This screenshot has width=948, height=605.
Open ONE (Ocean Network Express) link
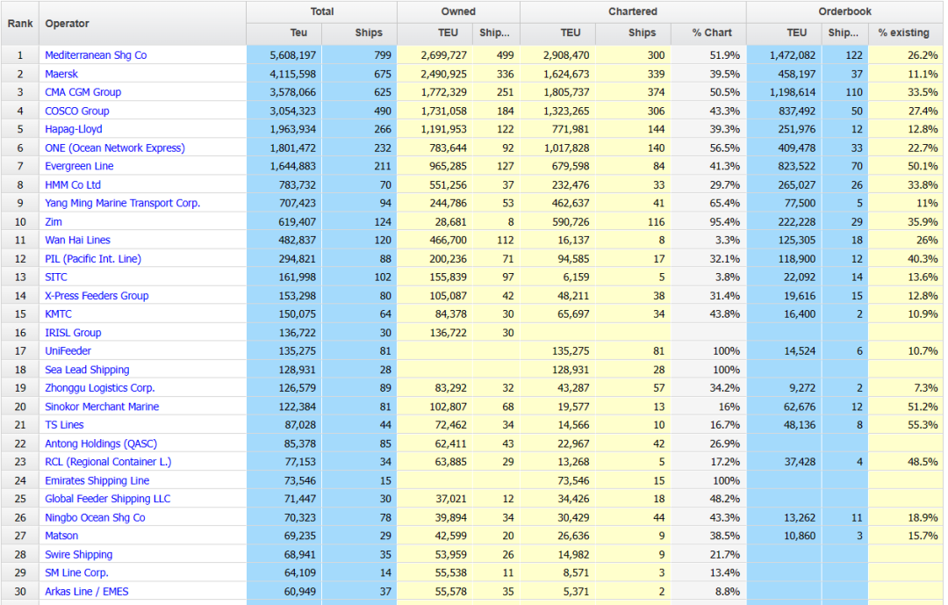[x=115, y=148]
